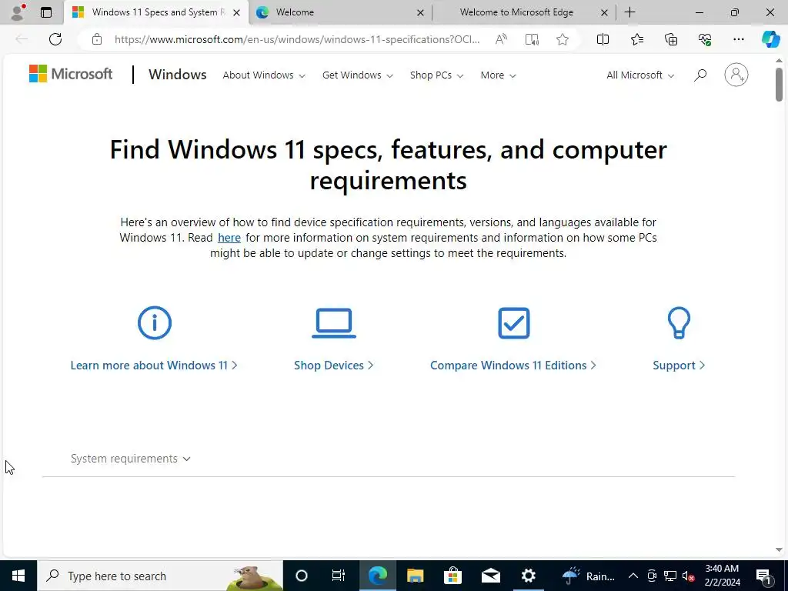
Task: Open the Rain weather widget
Action: pos(588,576)
